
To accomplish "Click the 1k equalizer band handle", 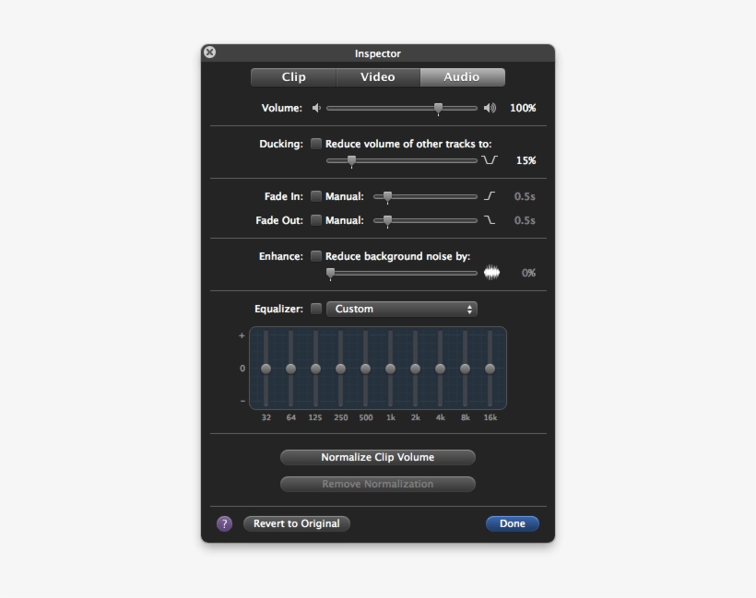I will [x=388, y=369].
